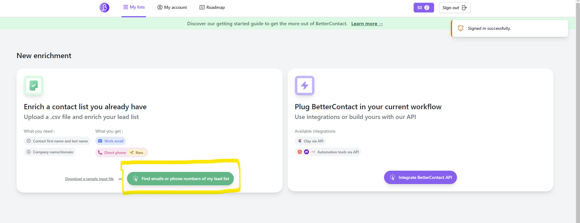This screenshot has width=580, height=223.
Task: Click the notification bell icon
Action: (x=461, y=28)
